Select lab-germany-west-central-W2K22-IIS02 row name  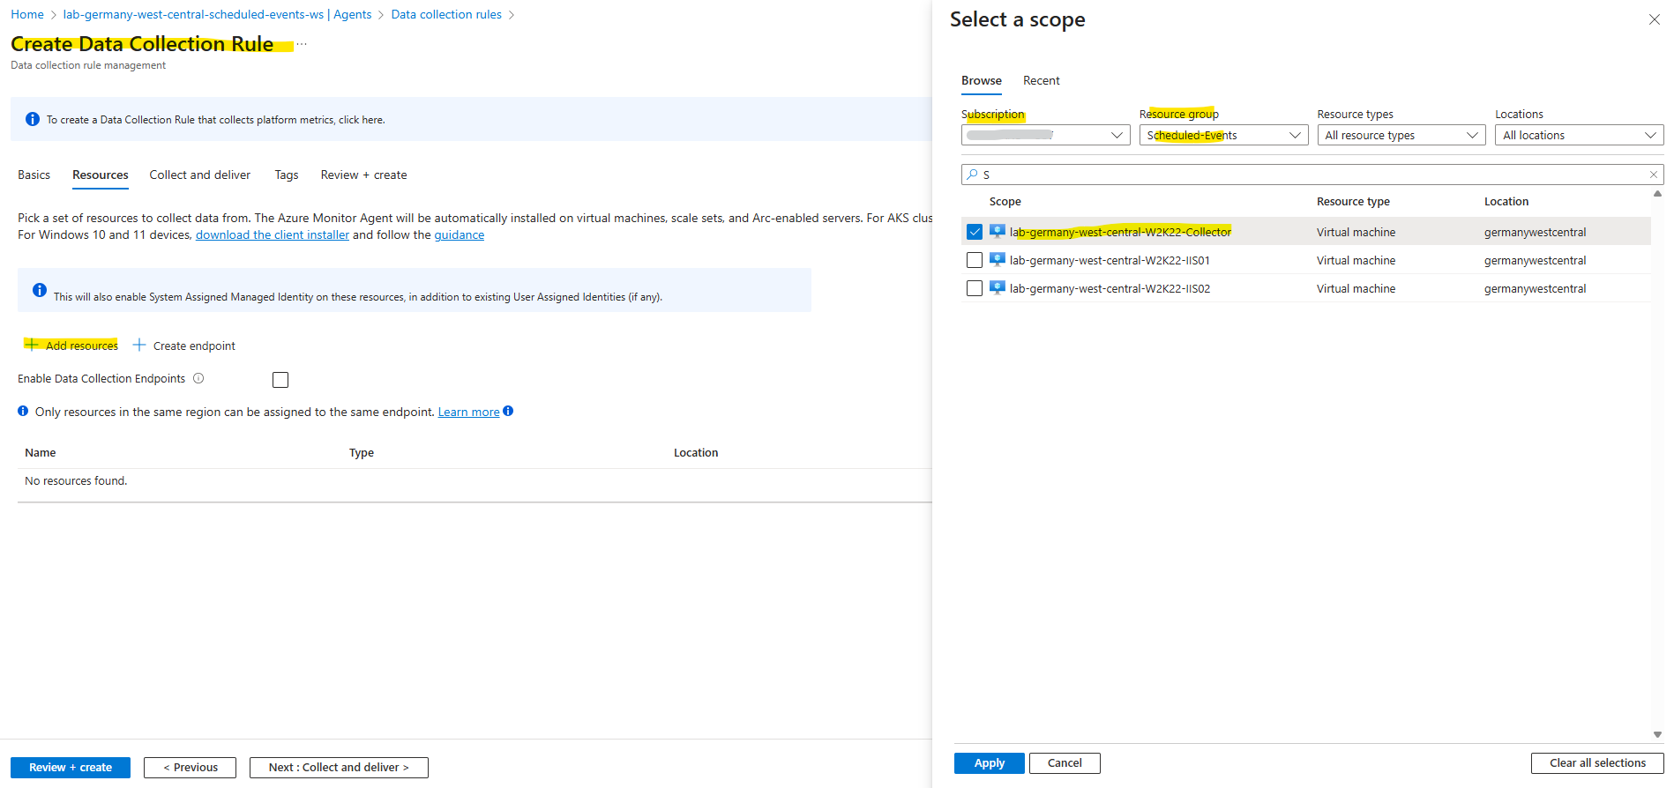pyautogui.click(x=1110, y=288)
